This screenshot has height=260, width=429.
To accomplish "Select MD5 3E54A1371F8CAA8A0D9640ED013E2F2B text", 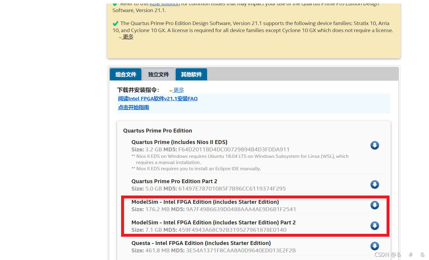I will click(233, 251).
